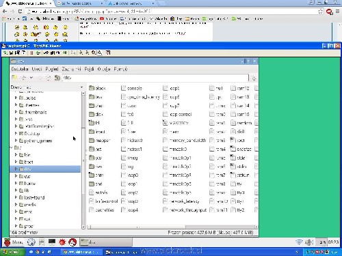Select the snd folder icon
342x256 pixels.
tap(92, 184)
